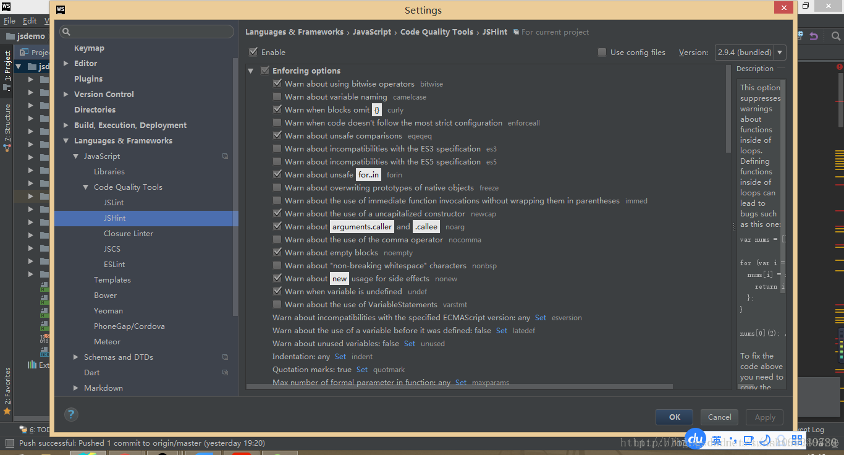Click the magnifier icon in settings search box

[67, 32]
